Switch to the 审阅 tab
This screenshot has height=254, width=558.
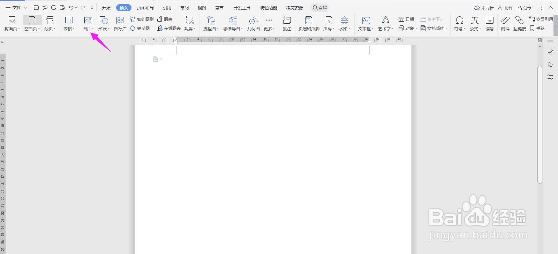click(x=184, y=8)
